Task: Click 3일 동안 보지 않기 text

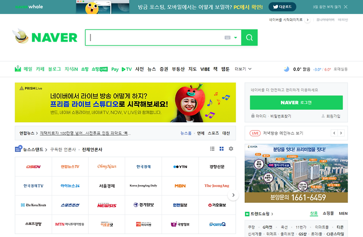Action: coord(327,7)
